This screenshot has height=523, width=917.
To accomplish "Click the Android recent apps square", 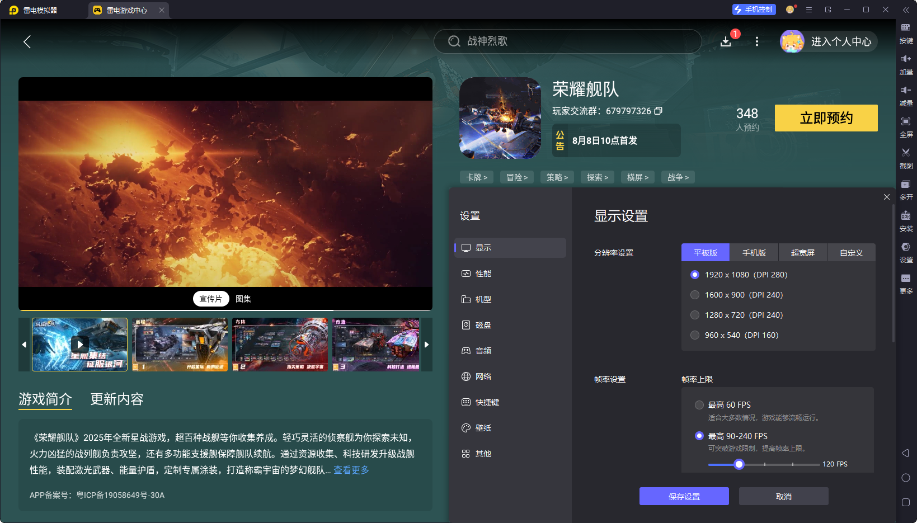I will [x=906, y=502].
